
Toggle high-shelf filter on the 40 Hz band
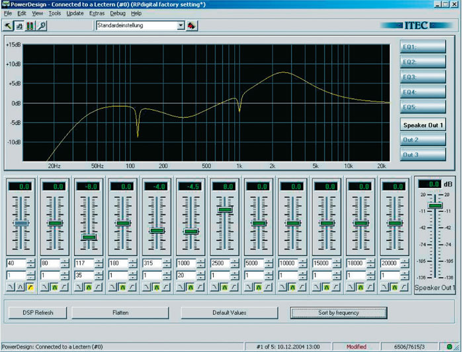coord(30,287)
